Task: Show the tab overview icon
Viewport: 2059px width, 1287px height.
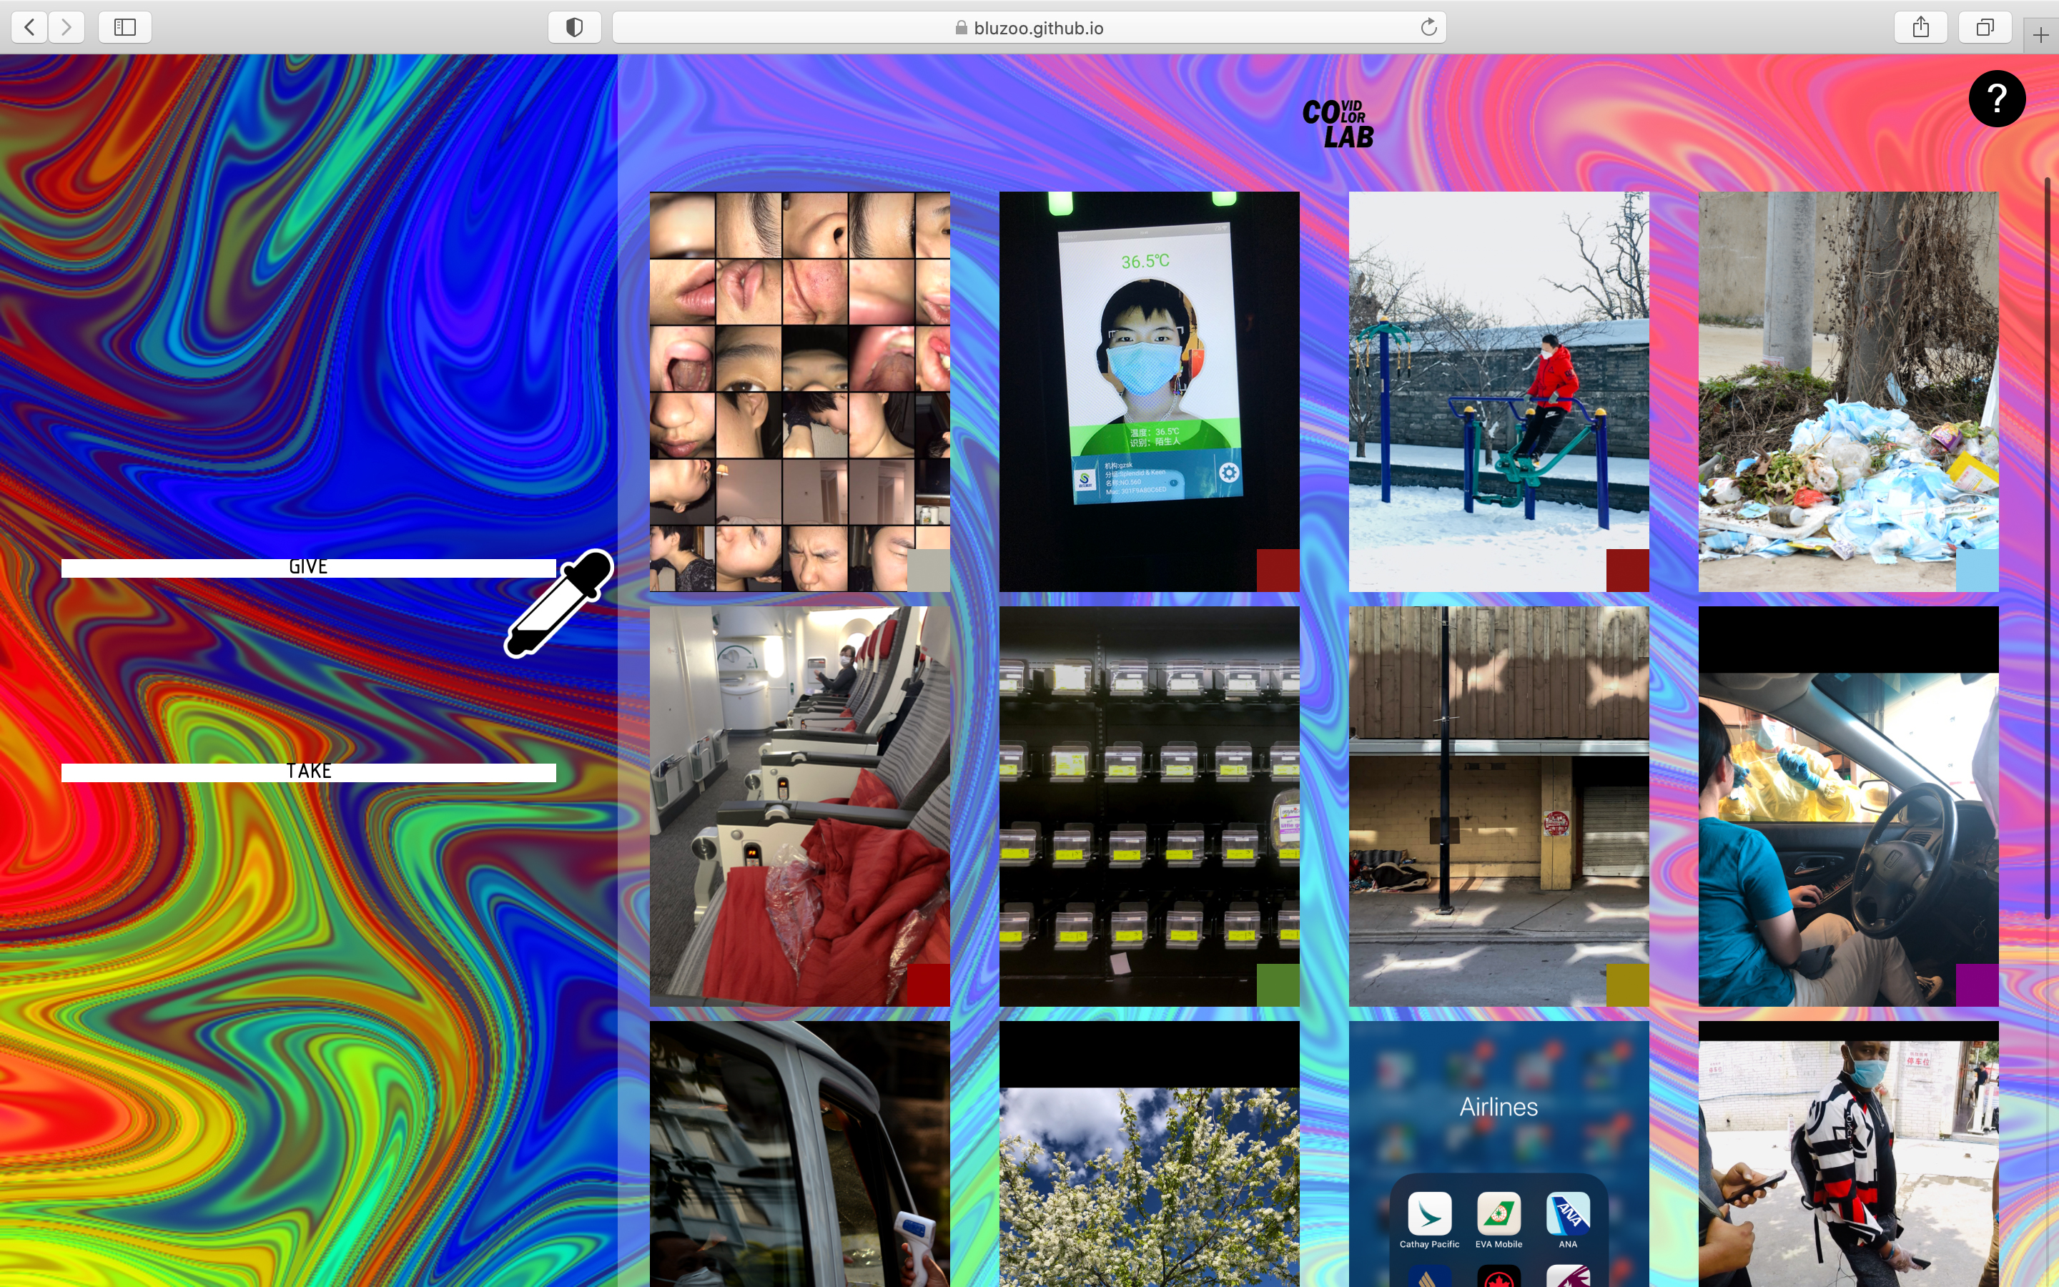Action: 1984,27
